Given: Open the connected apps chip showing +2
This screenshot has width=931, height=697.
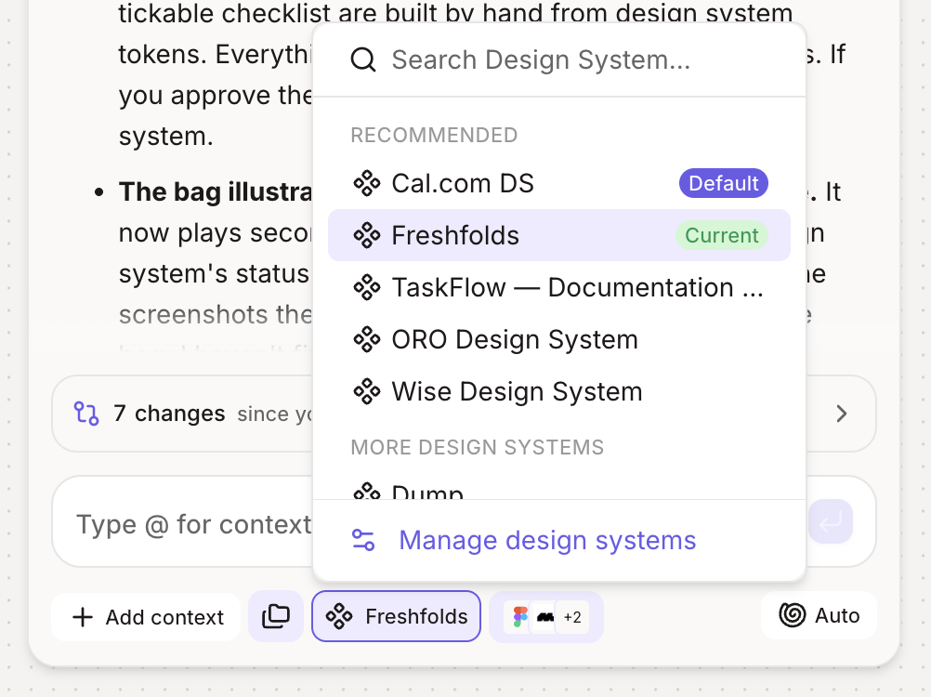Looking at the screenshot, I should click(546, 617).
